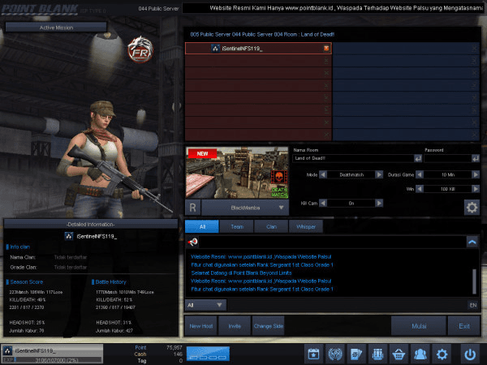Open the mission cards icon
The height and width of the screenshot is (365, 487).
(x=356, y=354)
